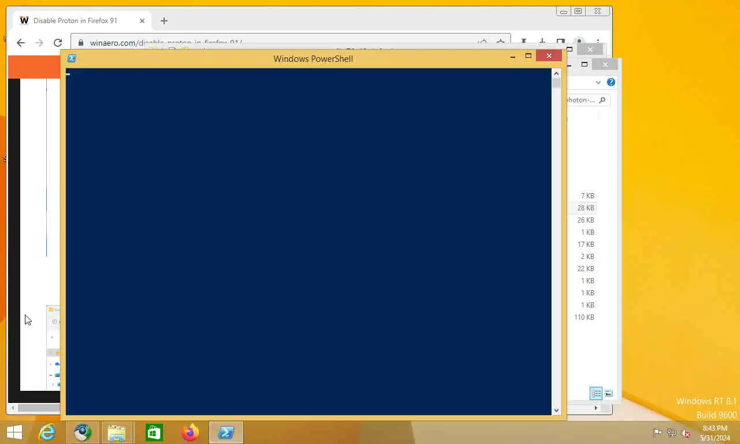The width and height of the screenshot is (740, 444).
Task: Open File Explorer from the taskbar
Action: point(117,432)
